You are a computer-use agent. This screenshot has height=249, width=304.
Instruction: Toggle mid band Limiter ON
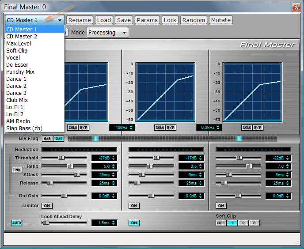point(134,206)
